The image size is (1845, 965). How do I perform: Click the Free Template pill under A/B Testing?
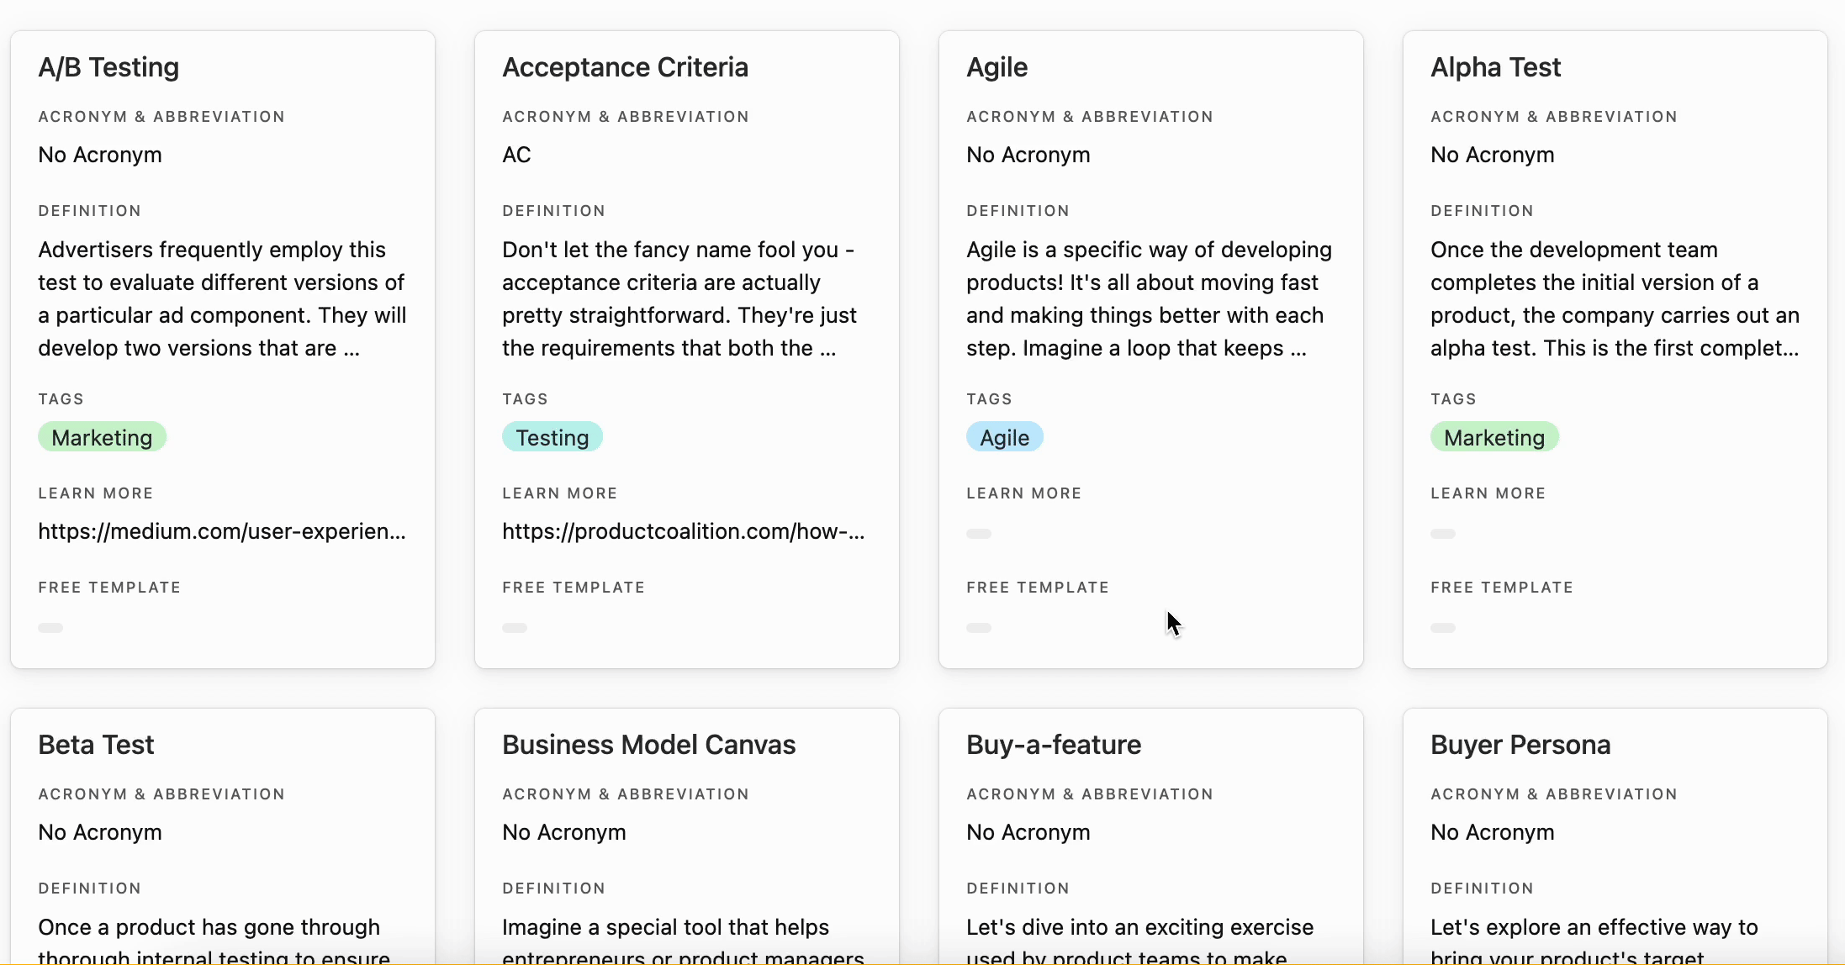(x=50, y=627)
